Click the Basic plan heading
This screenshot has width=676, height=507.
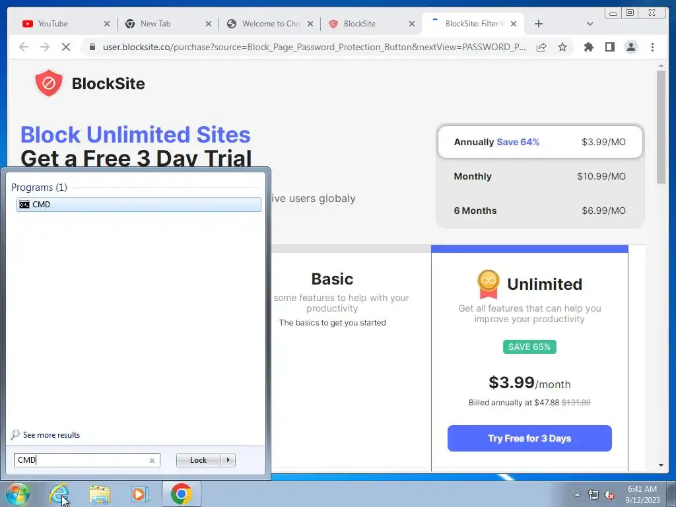(x=332, y=279)
